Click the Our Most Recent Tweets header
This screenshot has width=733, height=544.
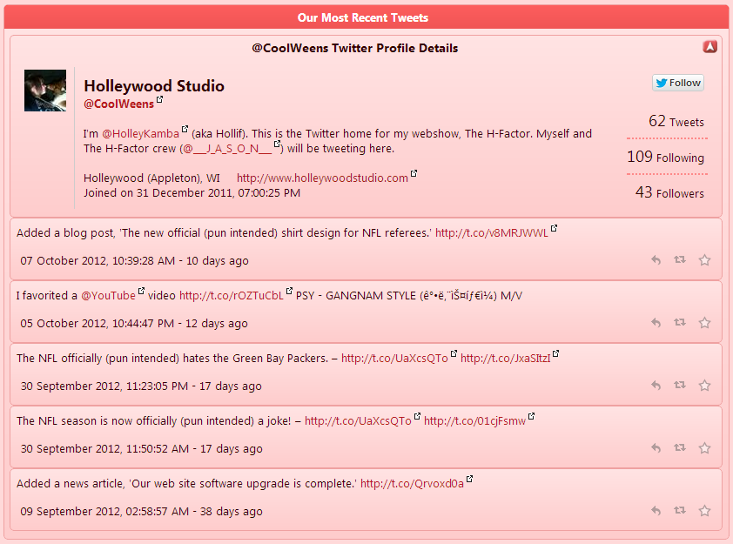[x=363, y=17]
